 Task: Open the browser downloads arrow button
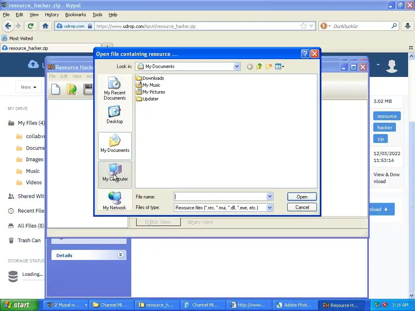coord(407,26)
